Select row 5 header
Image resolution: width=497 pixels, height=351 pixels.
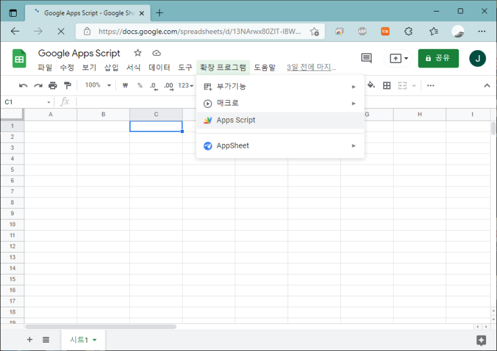tap(12, 170)
